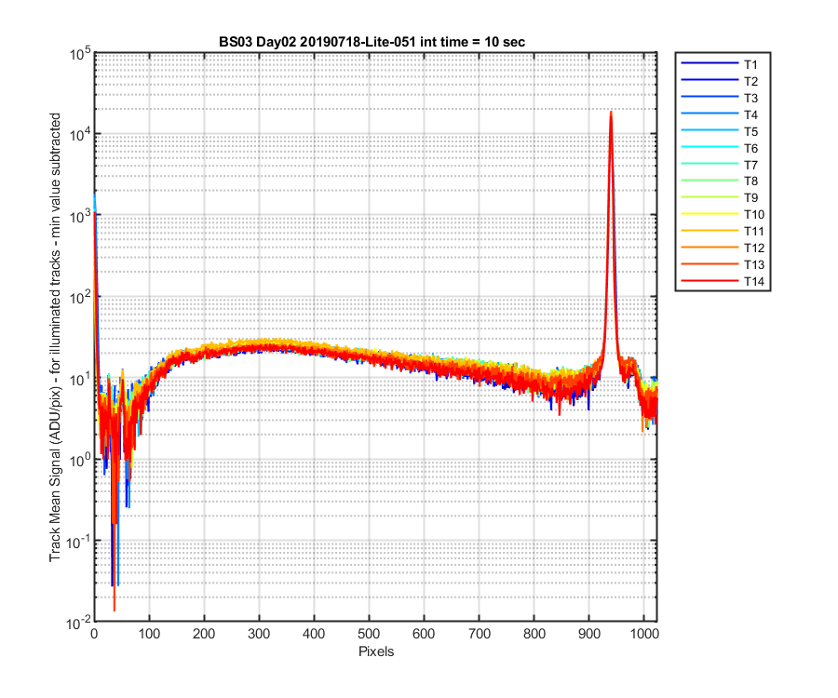The image size is (838, 698).
Task: Select legend entry T7
Action: tap(723, 165)
